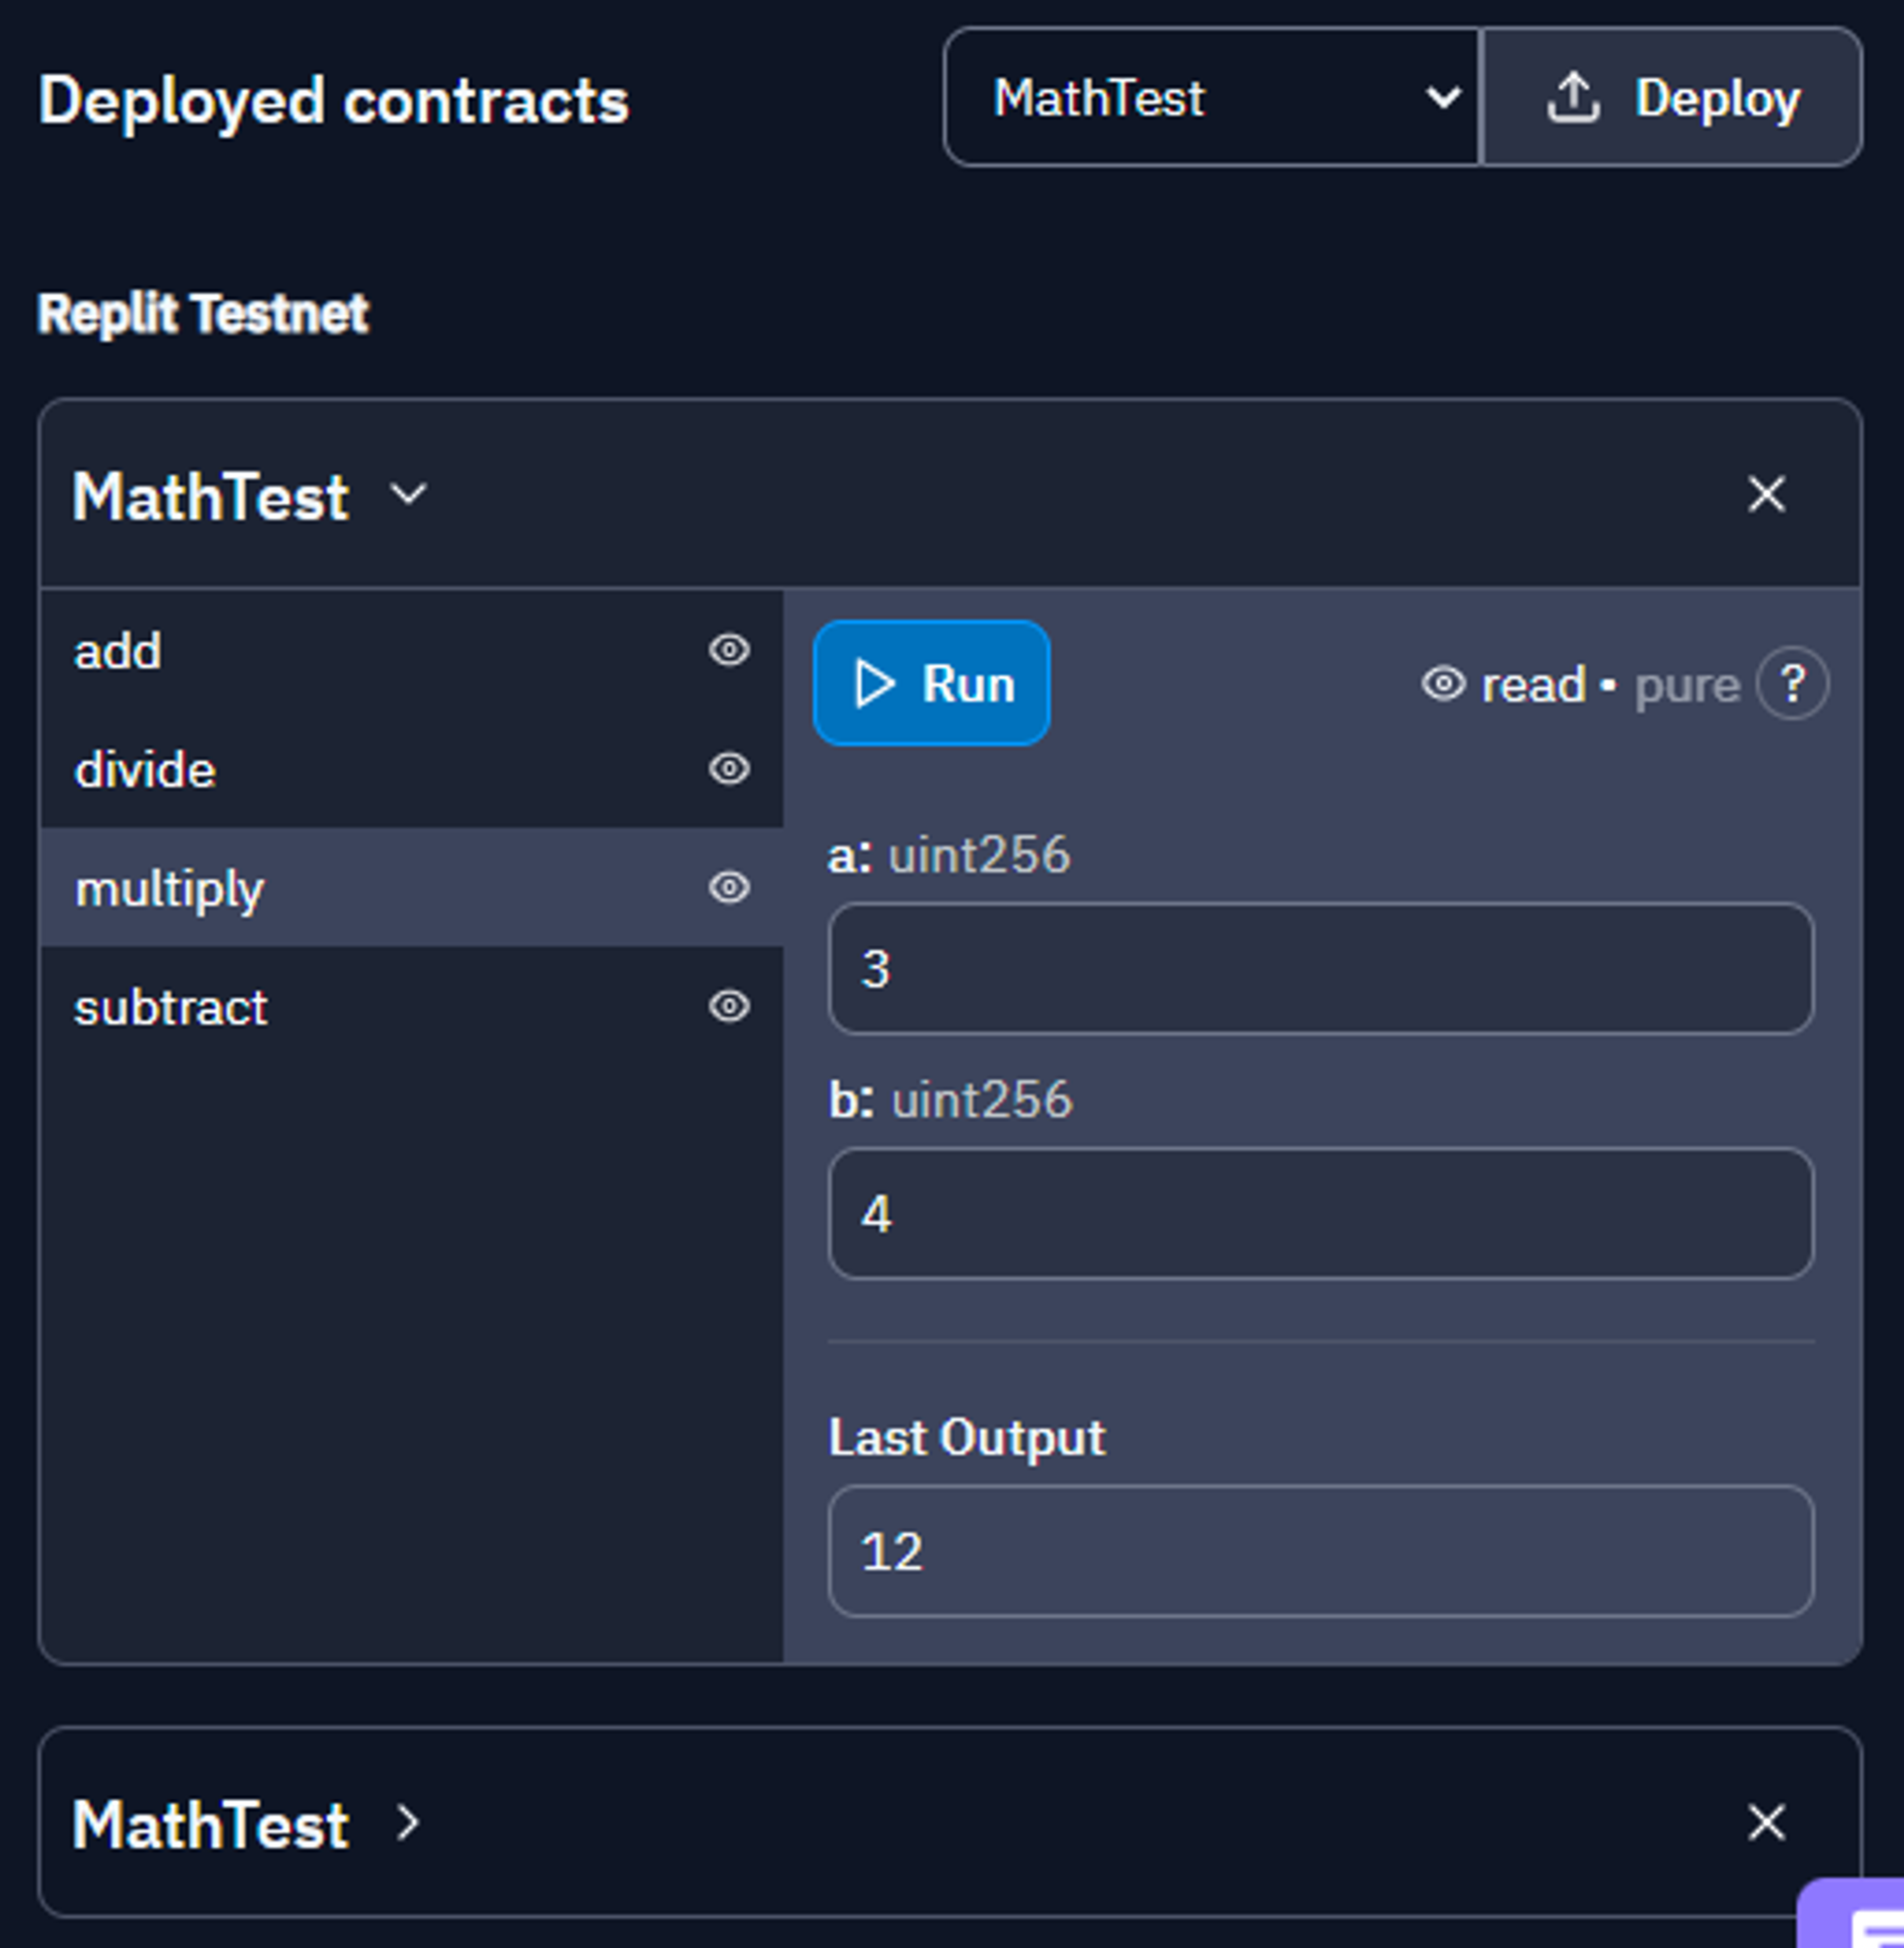Screen dimensions: 1904x1948
Task: Select the divide function
Action: pos(411,769)
